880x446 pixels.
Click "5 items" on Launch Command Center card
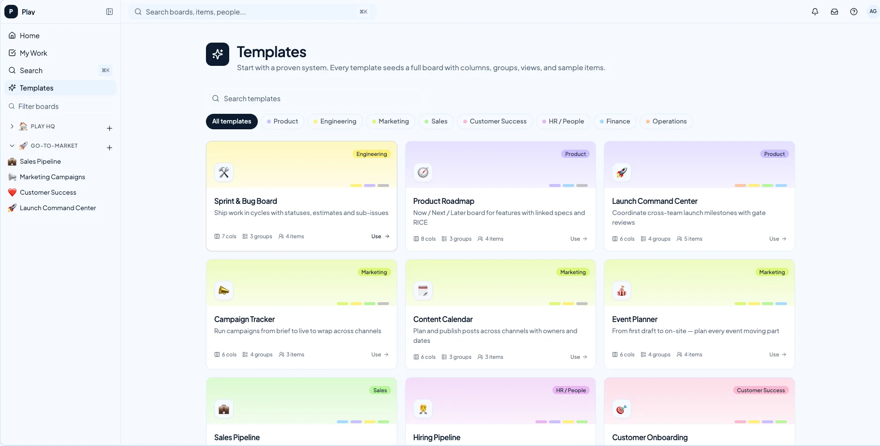click(x=690, y=239)
